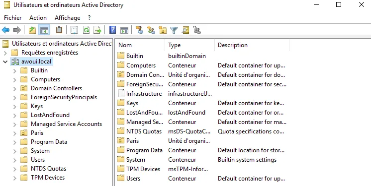Toggle the console tree show/hide icon
This screenshot has height=186, width=371.
coord(44,30)
